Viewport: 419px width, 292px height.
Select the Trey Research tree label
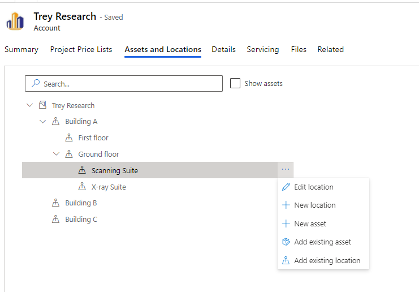coord(73,106)
